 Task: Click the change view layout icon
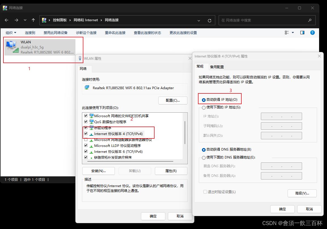[286, 33]
